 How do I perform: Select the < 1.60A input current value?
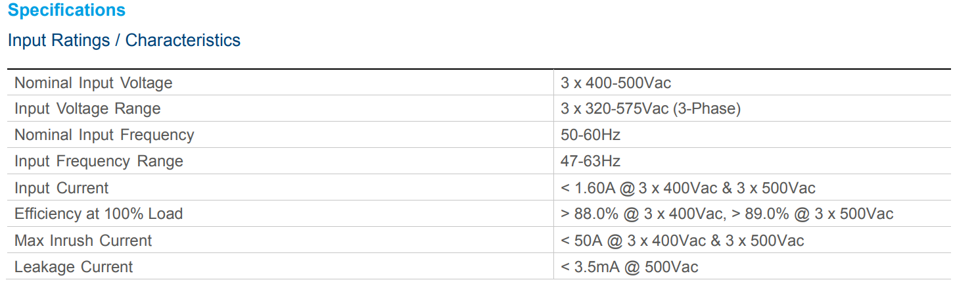588,188
